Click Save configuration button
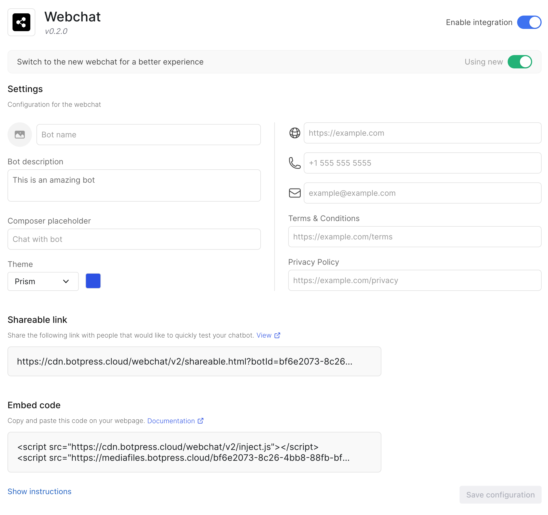Image resolution: width=548 pixels, height=515 pixels. point(501,495)
